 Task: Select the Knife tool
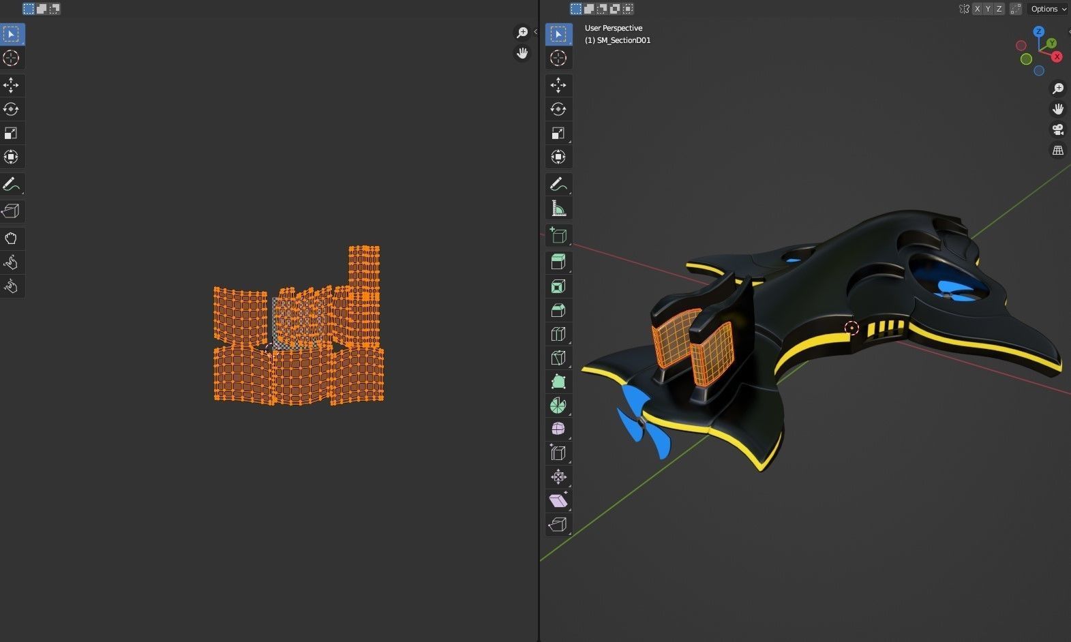(x=558, y=358)
